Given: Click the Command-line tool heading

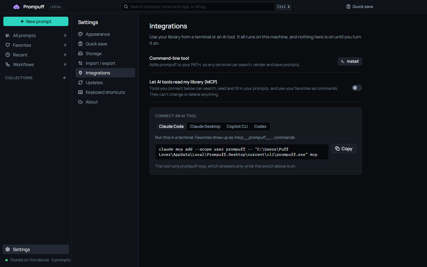Looking at the screenshot, I should (169, 58).
